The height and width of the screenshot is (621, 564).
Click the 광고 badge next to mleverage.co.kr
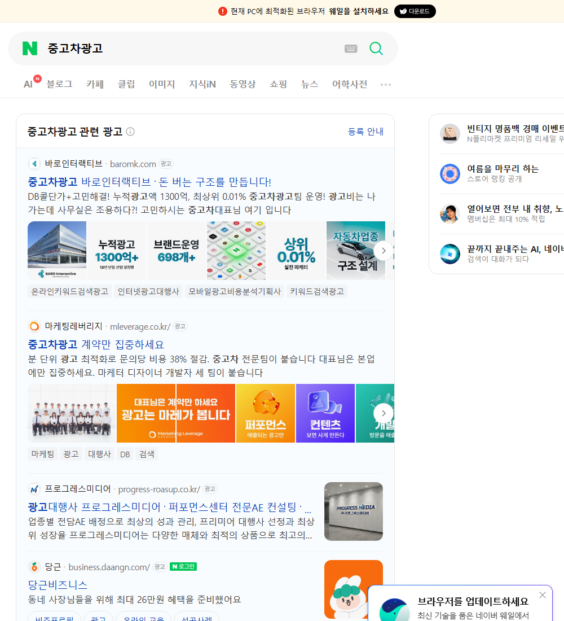coord(180,326)
